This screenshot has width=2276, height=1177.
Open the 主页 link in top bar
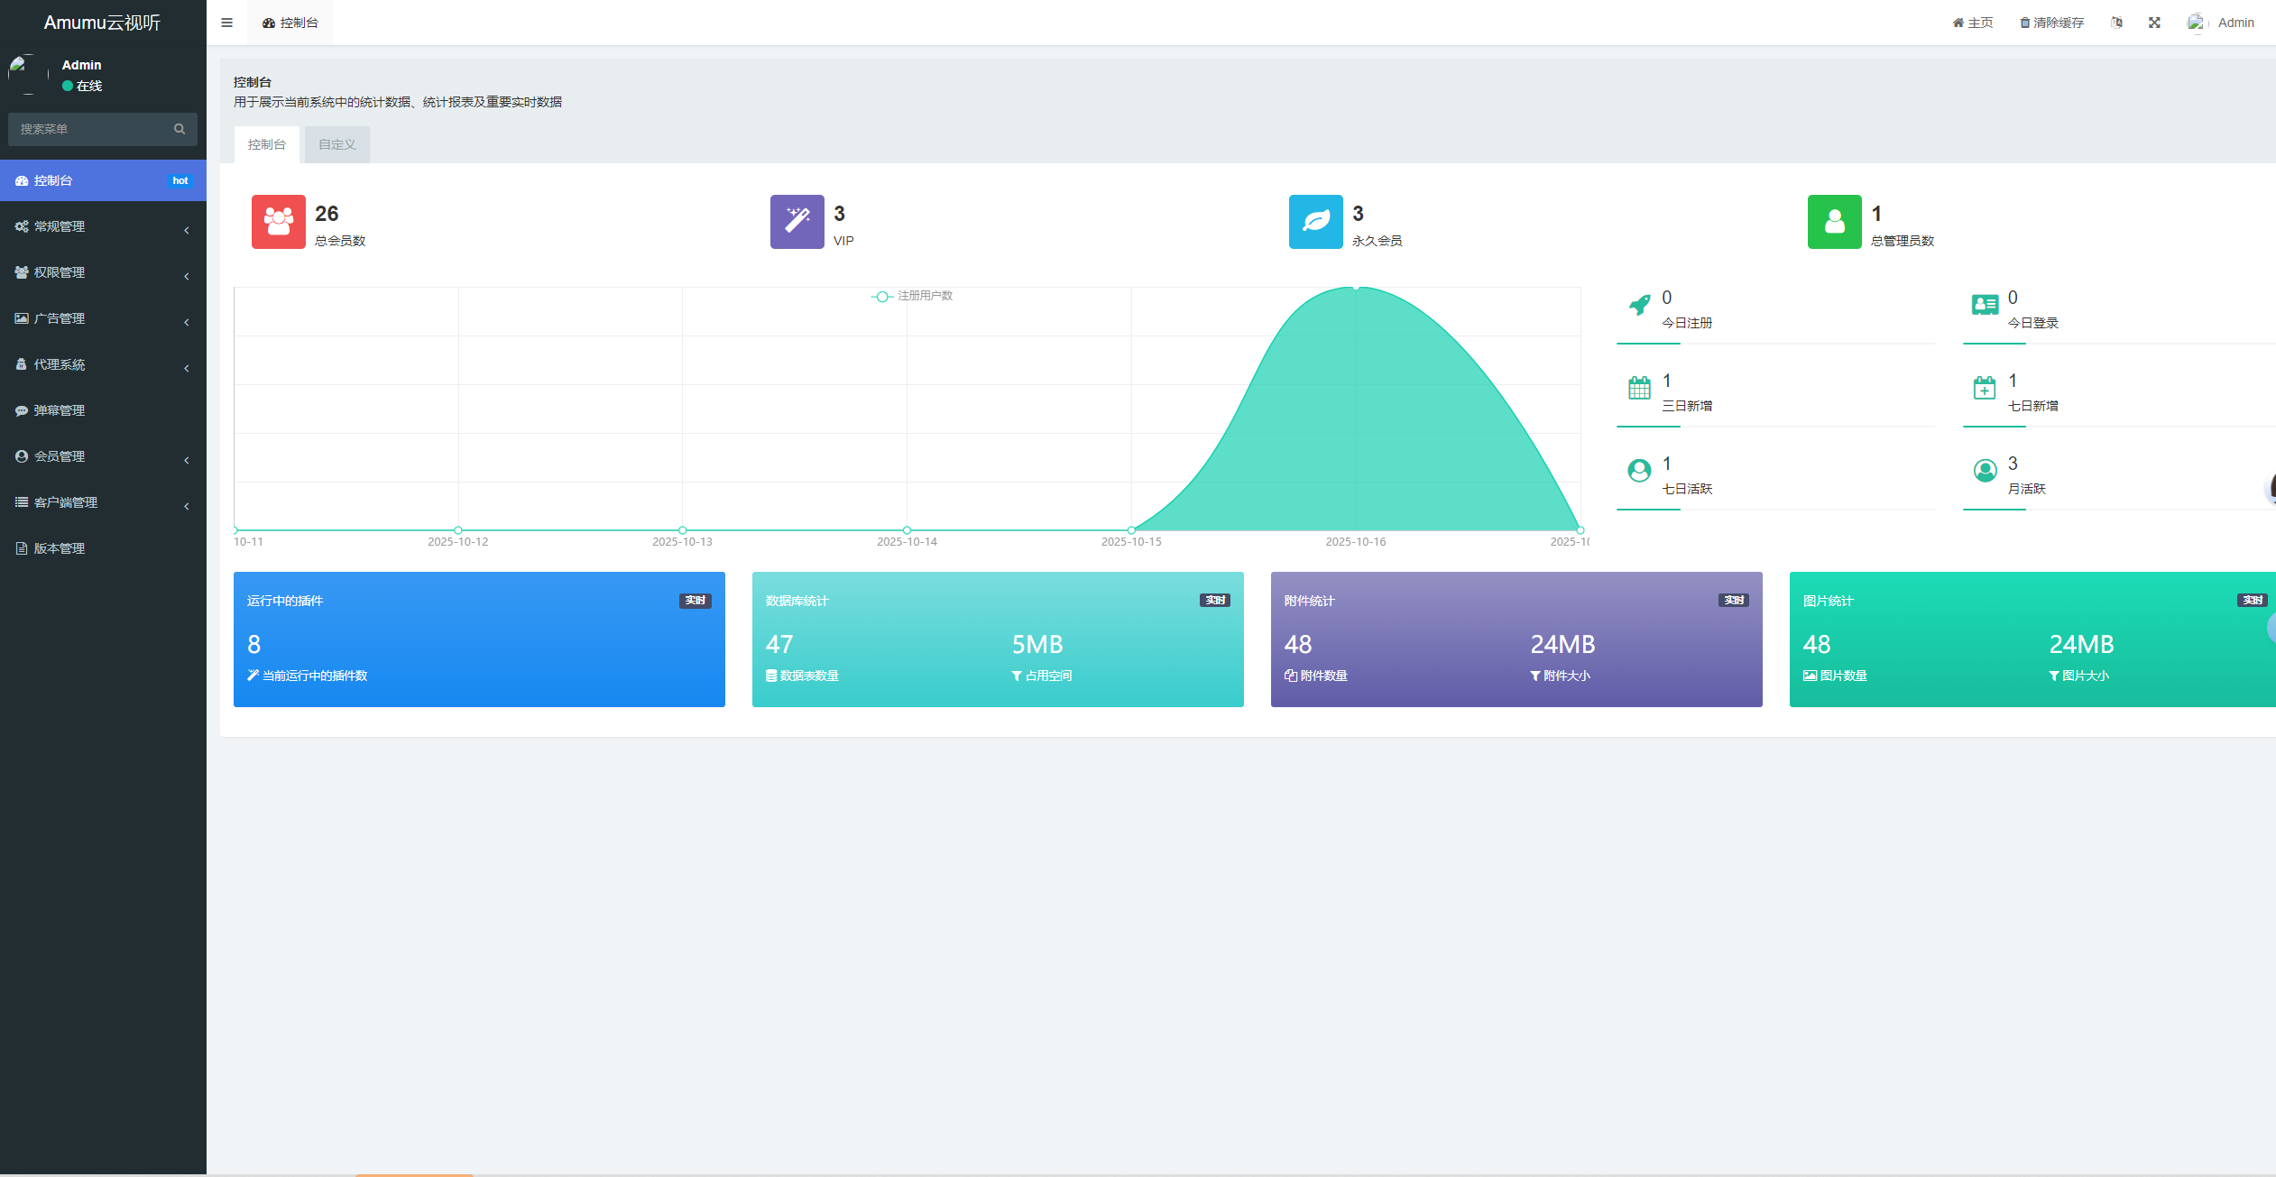pos(1973,23)
